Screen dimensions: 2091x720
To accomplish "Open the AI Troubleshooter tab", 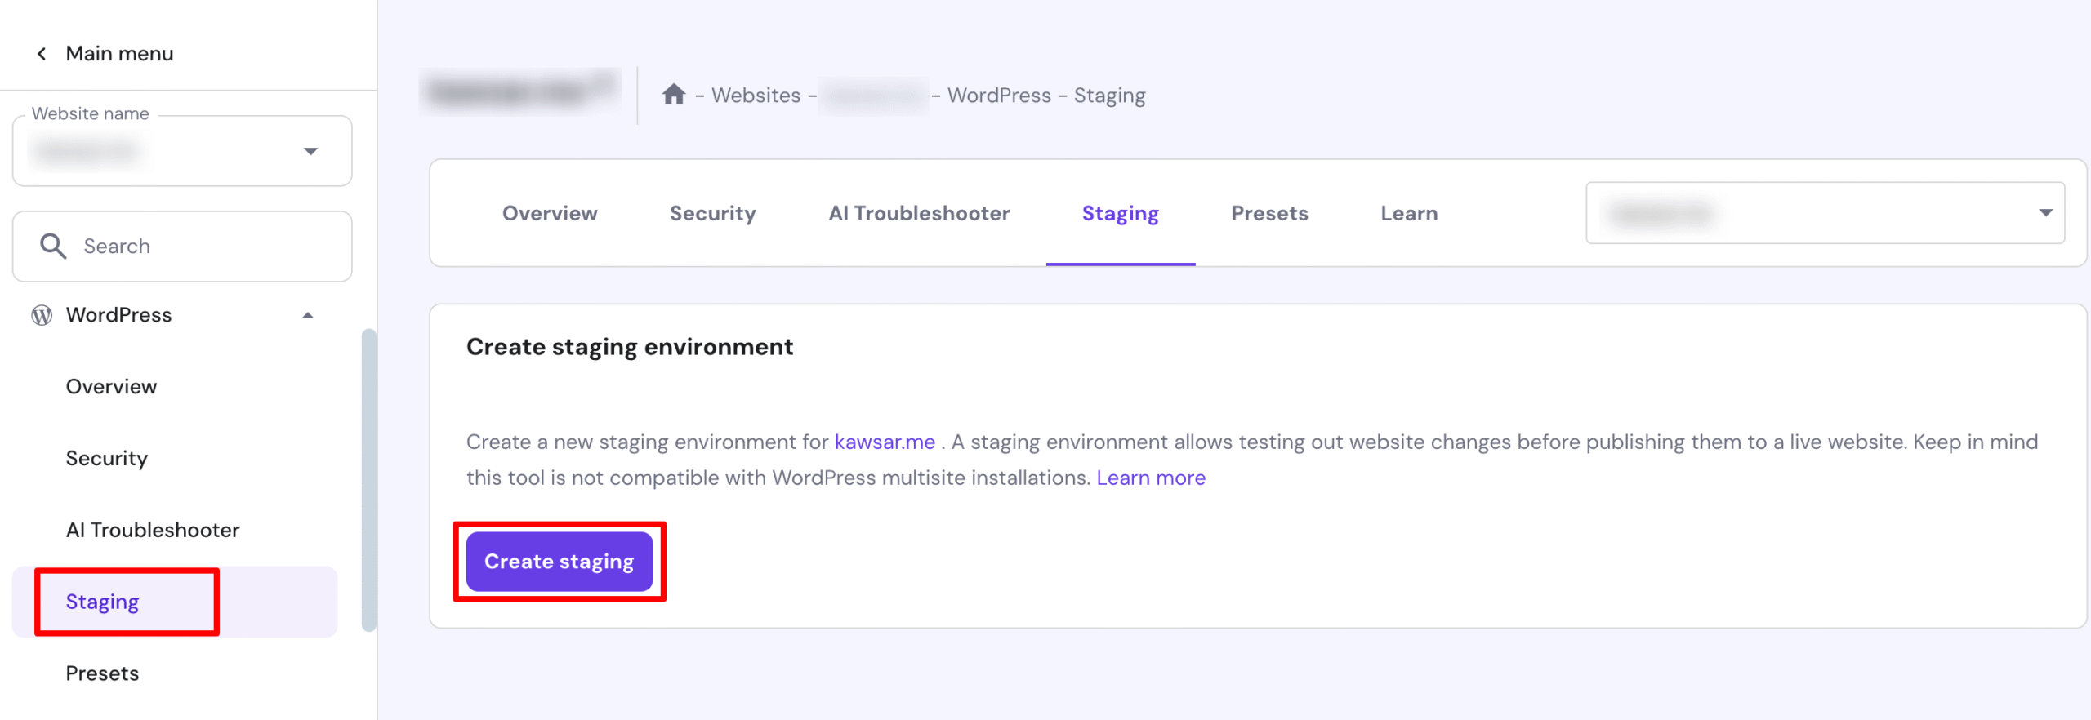I will pos(919,213).
